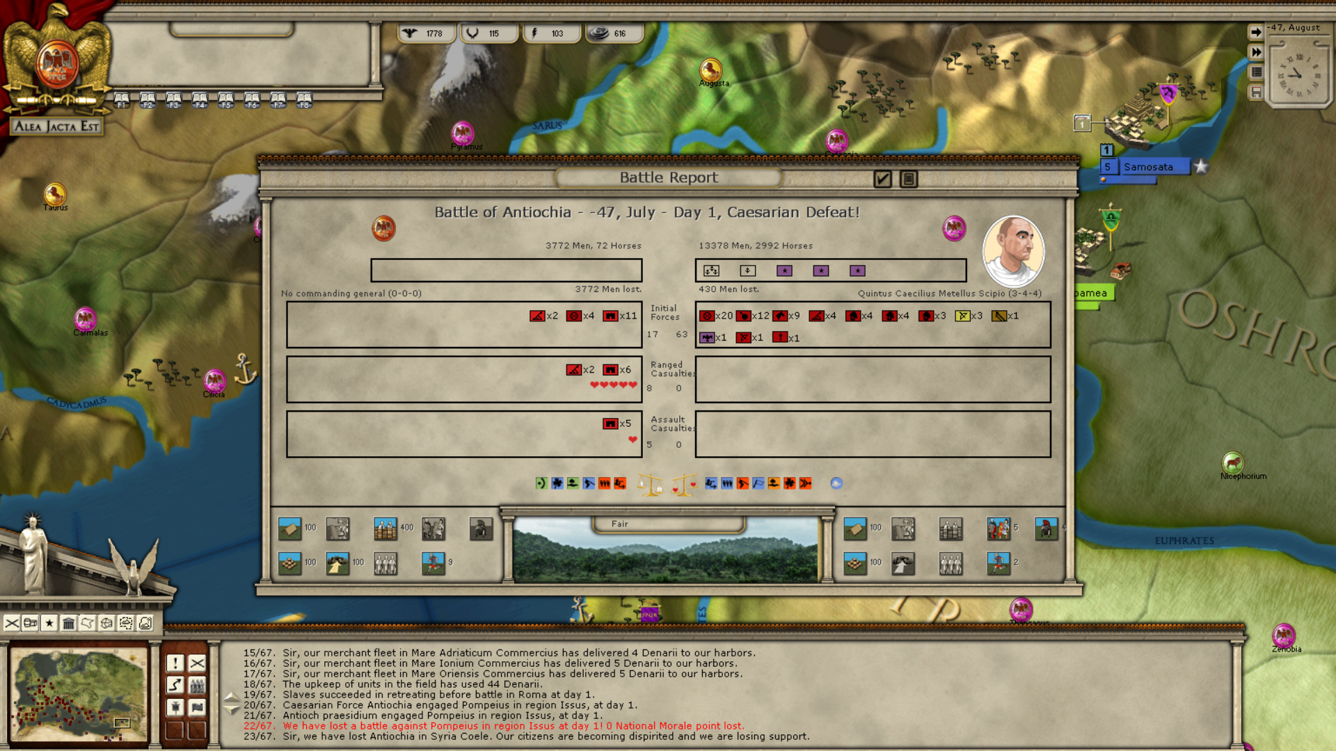Open the F7 ledger shortcut

(x=278, y=100)
